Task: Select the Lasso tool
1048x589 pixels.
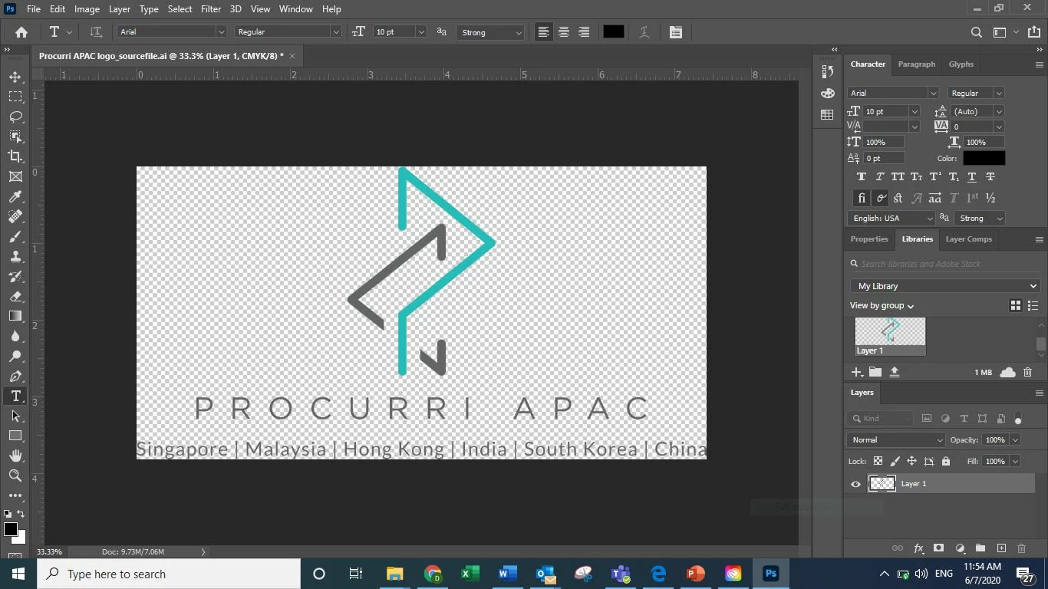Action: (x=15, y=117)
